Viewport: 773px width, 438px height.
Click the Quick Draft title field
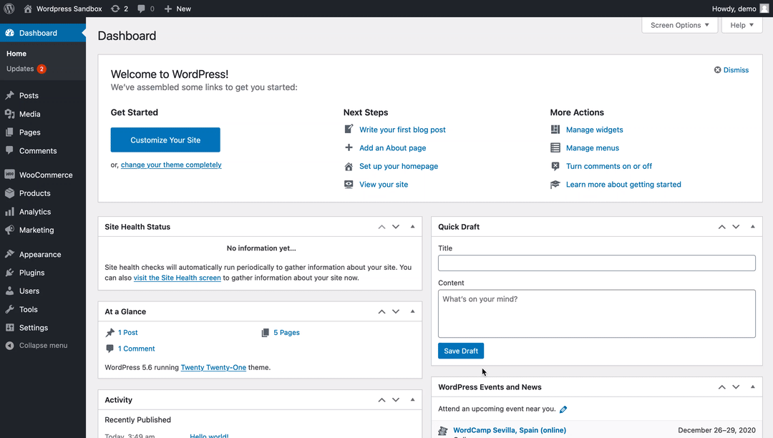point(595,263)
